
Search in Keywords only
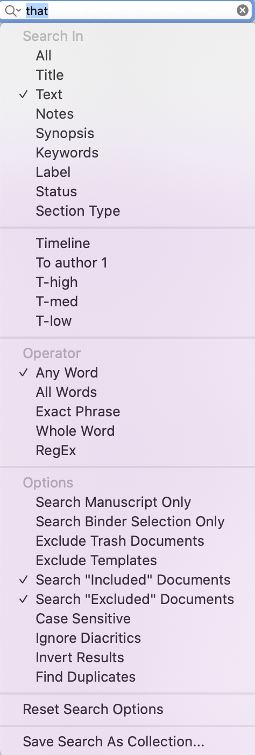coord(127,153)
